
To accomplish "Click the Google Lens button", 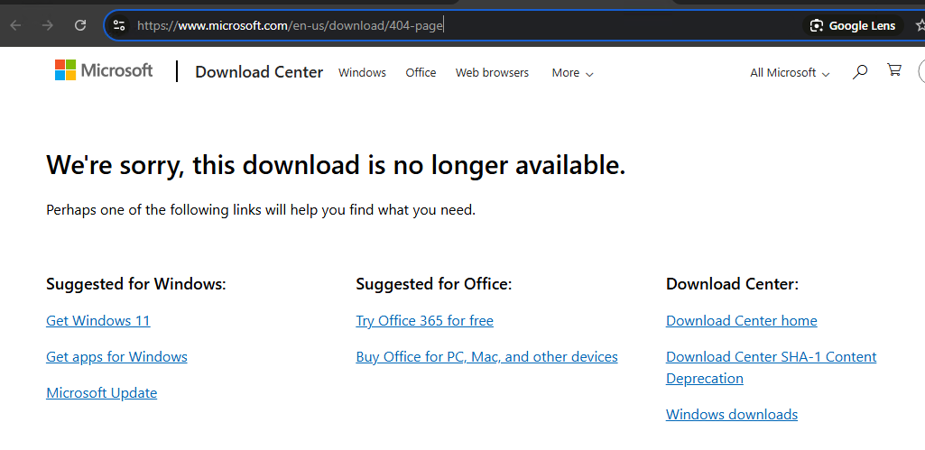I will (853, 25).
